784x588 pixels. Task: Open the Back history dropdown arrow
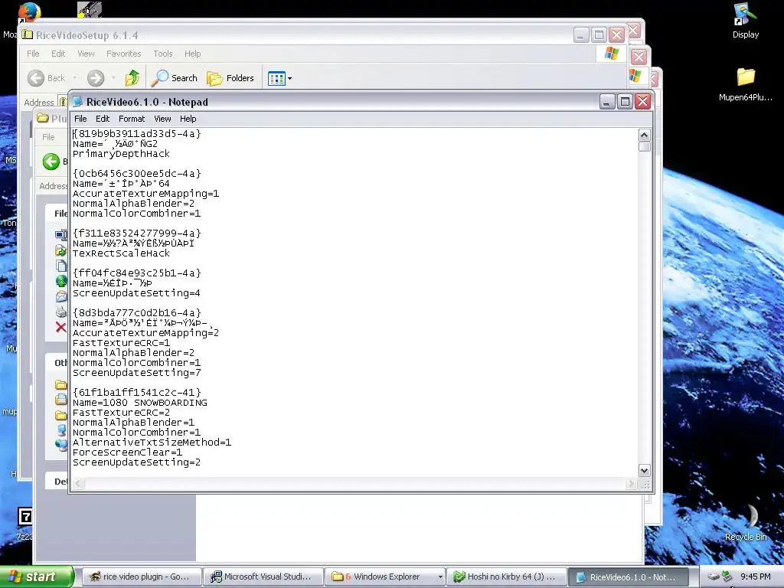(75, 78)
